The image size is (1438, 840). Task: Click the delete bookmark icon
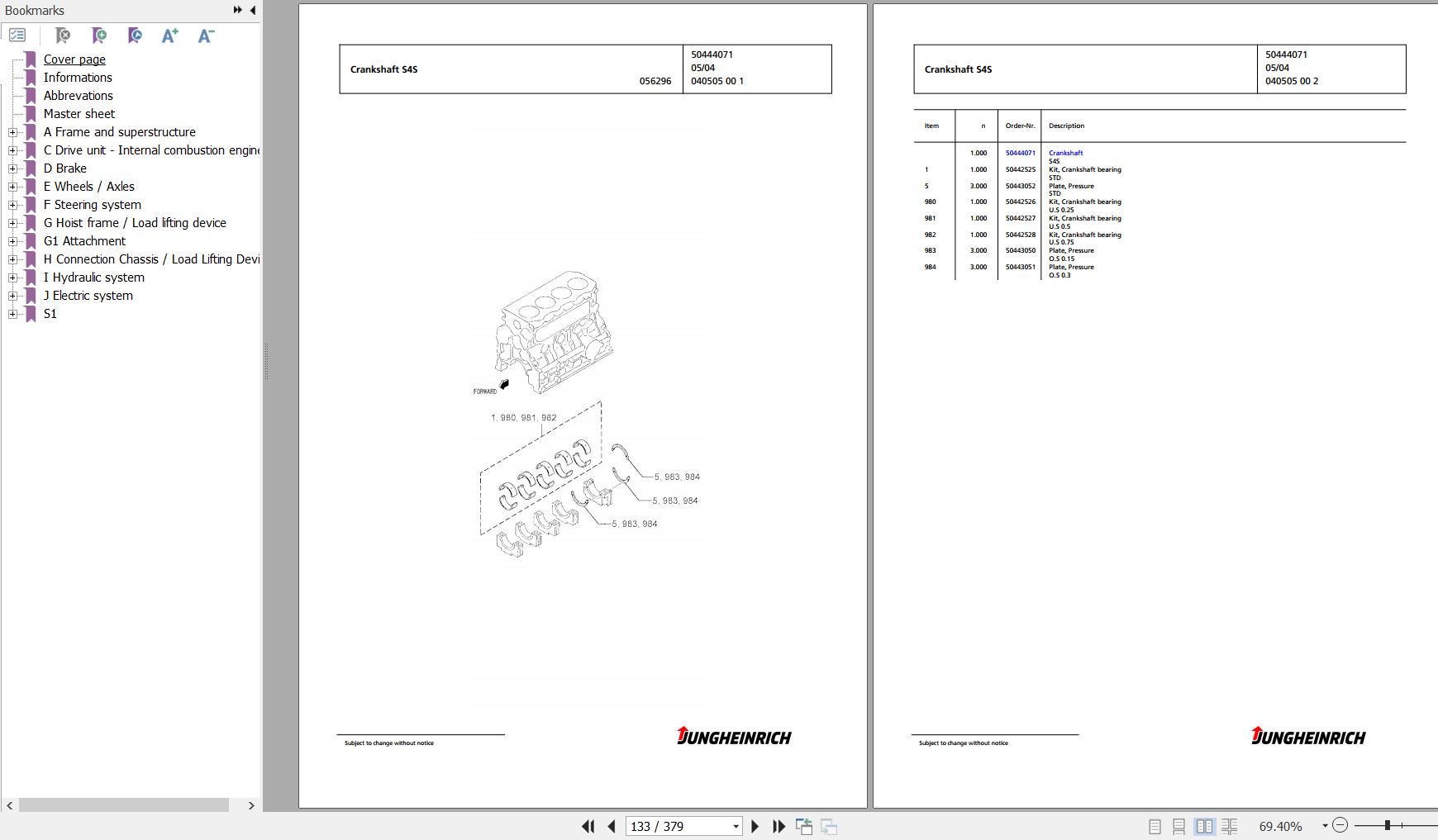click(x=63, y=35)
